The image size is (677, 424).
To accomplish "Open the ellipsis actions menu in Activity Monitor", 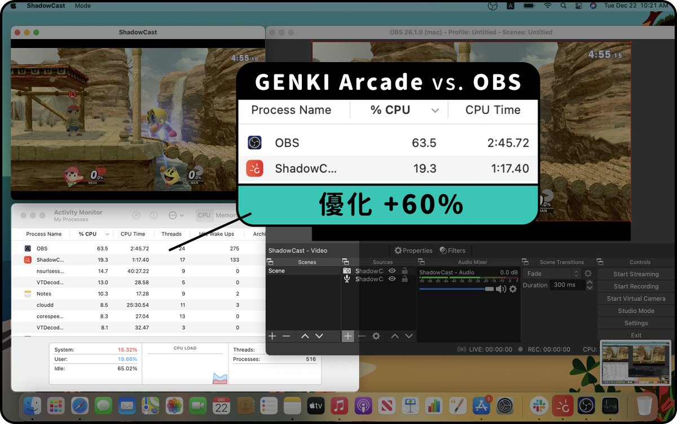I will click(176, 216).
